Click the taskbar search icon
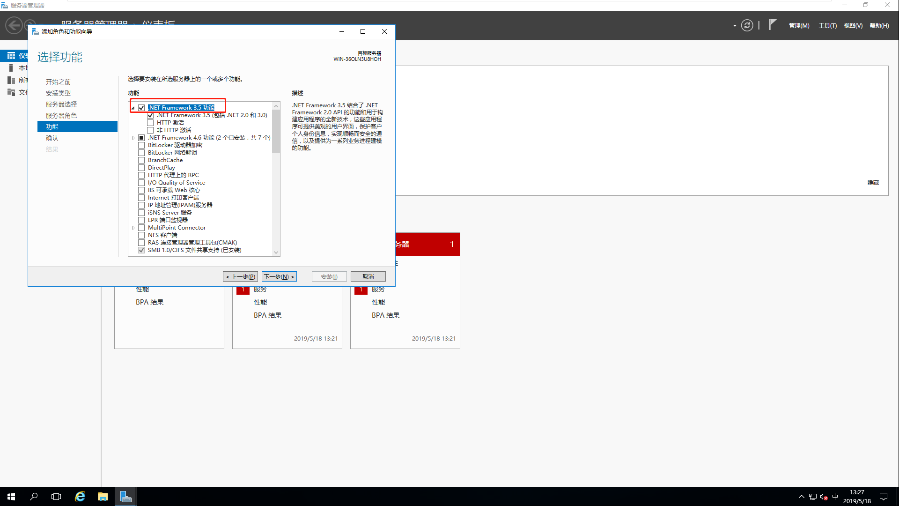The image size is (899, 506). (x=33, y=496)
